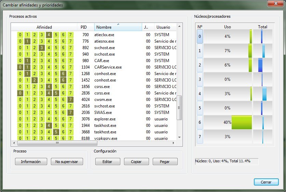Toggle core 4 affinity for atieclxx.exe
The width and height of the screenshot is (286, 192).
[x=49, y=35]
